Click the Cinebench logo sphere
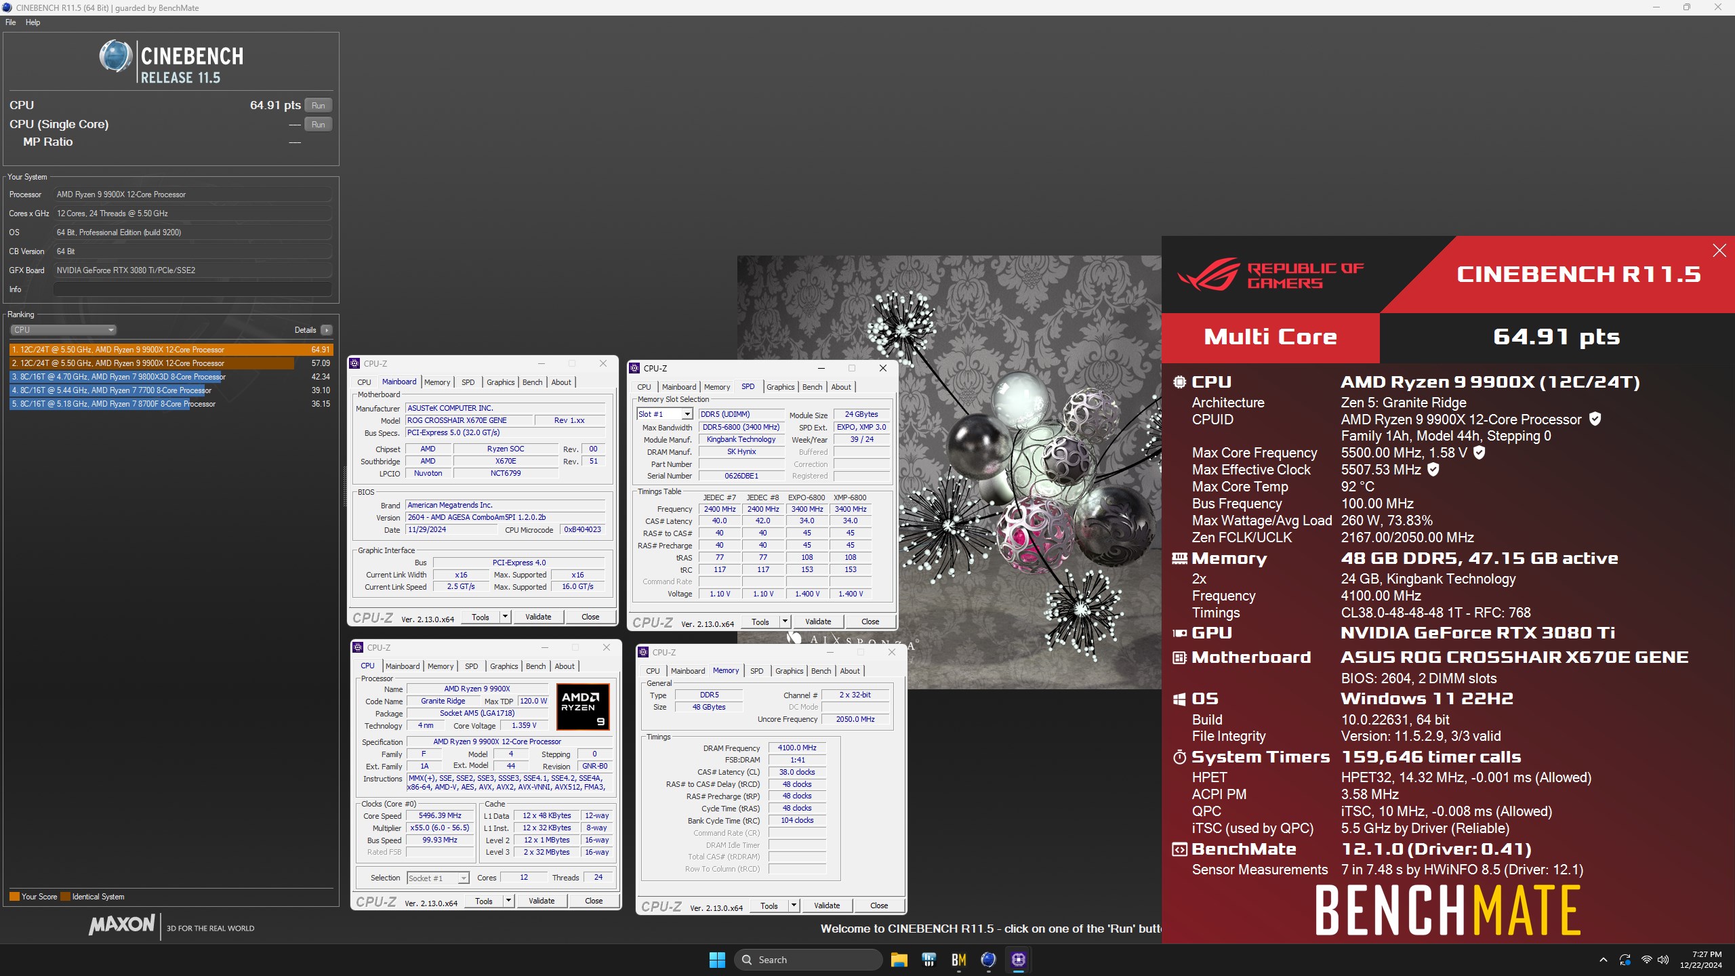 click(x=116, y=56)
